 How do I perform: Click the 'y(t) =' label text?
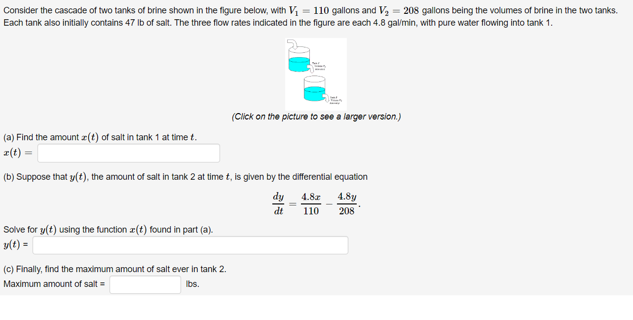coord(16,244)
